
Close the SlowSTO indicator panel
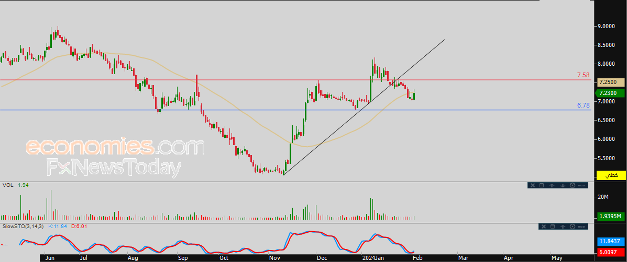pyautogui.click(x=543, y=226)
